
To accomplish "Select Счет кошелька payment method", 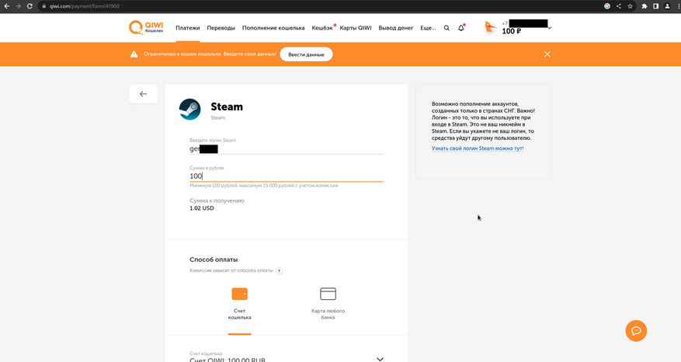I will point(240,305).
